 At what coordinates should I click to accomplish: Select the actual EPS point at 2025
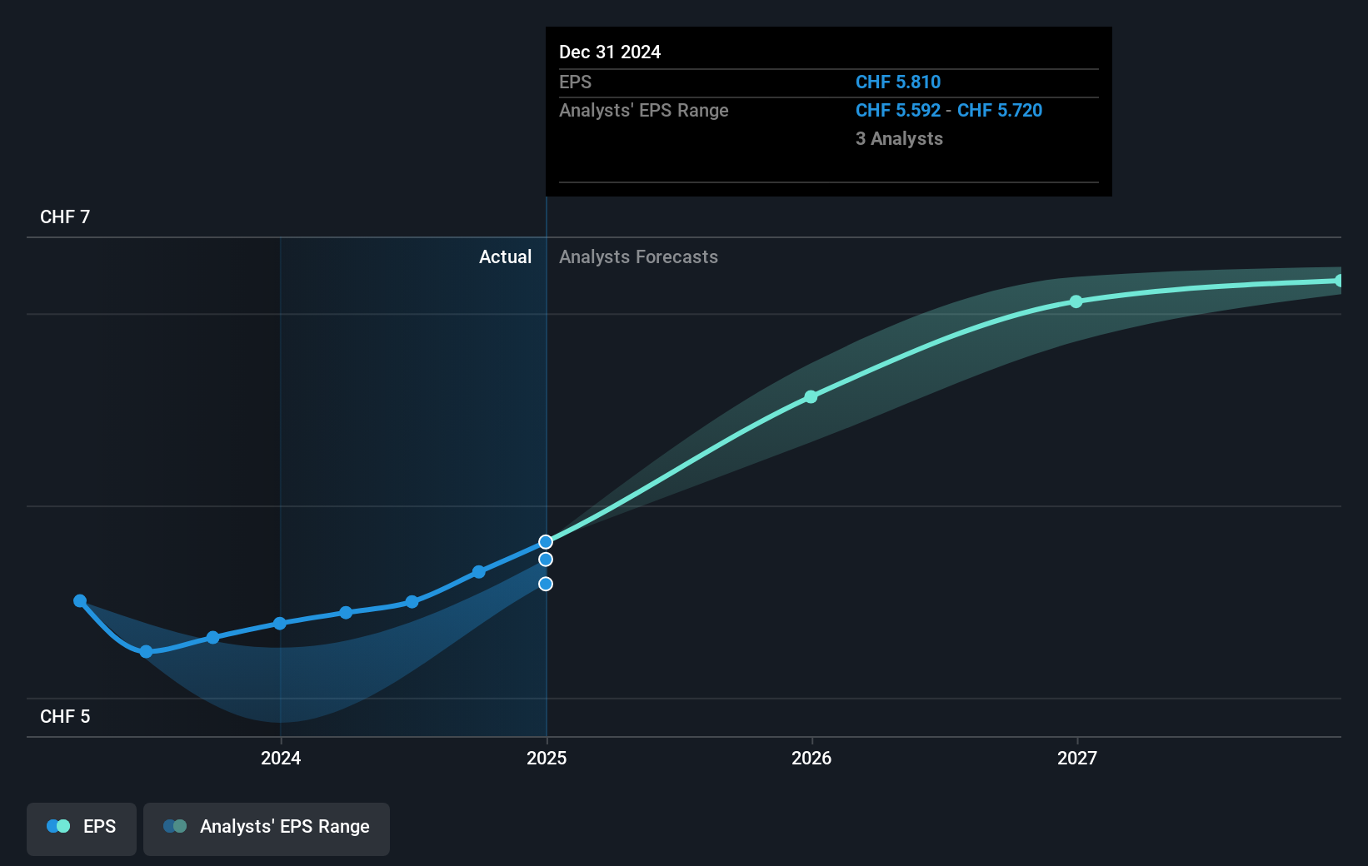[x=546, y=542]
